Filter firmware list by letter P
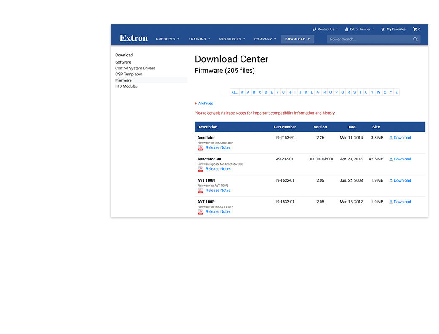 point(337,92)
